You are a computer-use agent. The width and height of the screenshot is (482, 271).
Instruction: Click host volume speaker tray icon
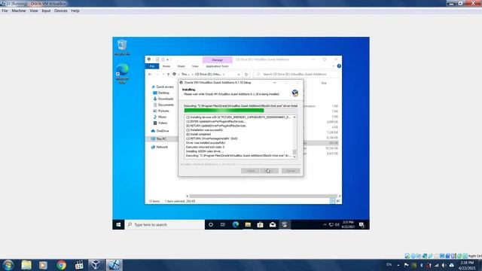pos(444,265)
